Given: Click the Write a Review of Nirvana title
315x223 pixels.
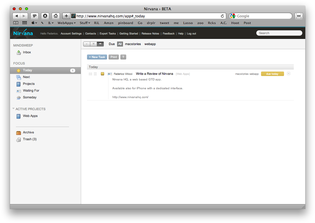Looking at the screenshot, I should tap(155, 74).
